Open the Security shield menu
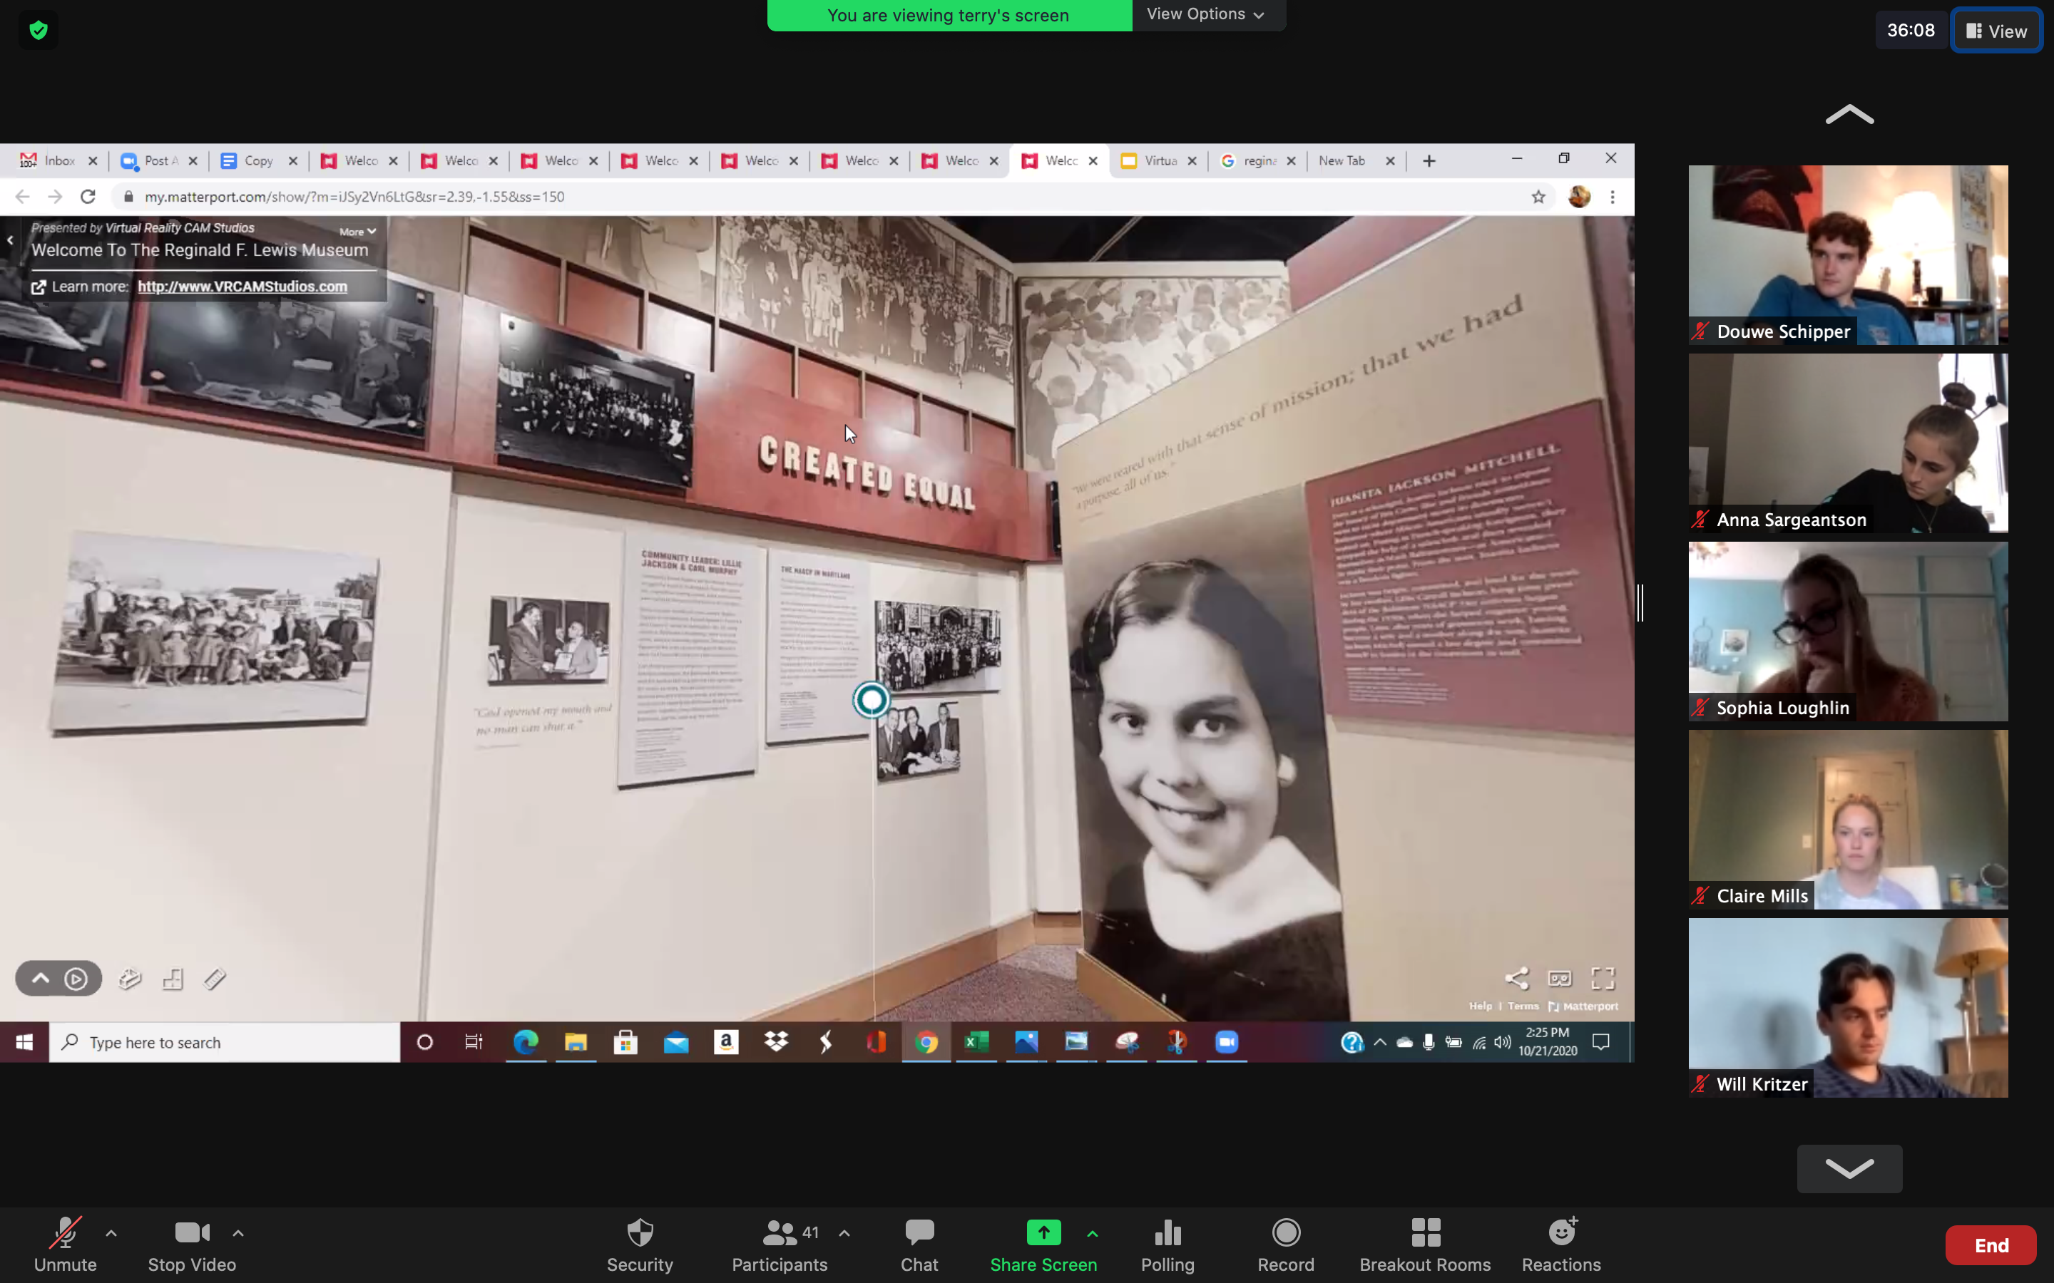The image size is (2054, 1283). pos(639,1244)
